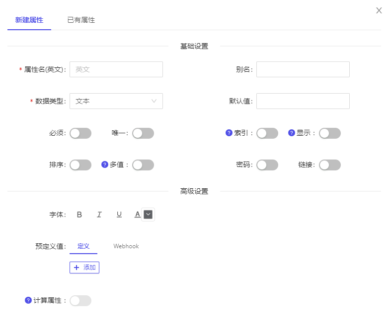Click the help icon beside 显示
Screen dimensions: 390x323
[292, 133]
